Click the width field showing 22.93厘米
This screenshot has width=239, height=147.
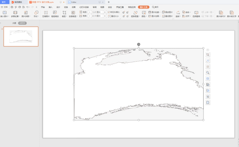pos(97,16)
